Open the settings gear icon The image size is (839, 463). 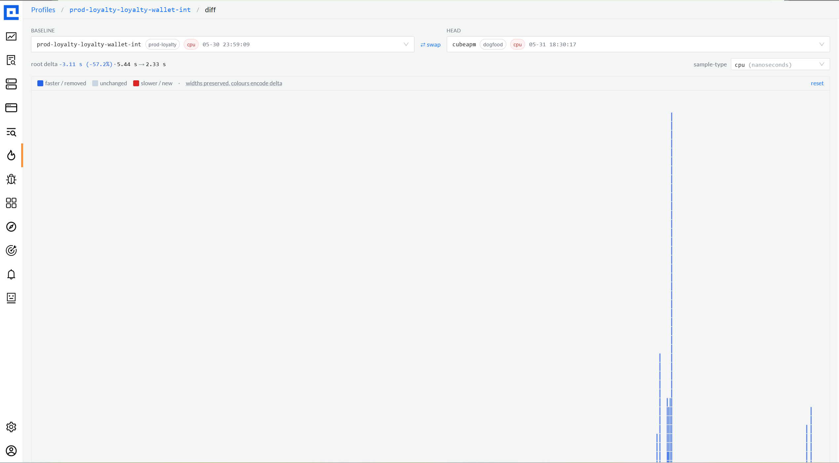[x=11, y=427]
